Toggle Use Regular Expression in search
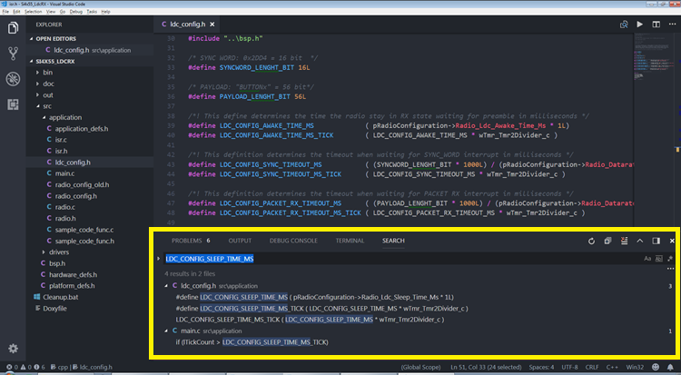This screenshot has width=681, height=375. tap(668, 259)
